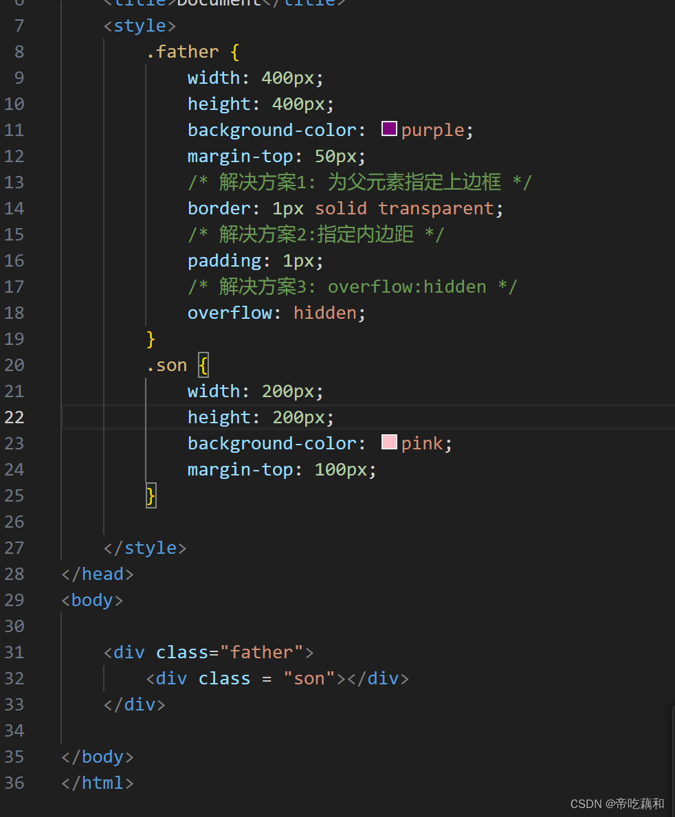Click line number 20 in gutter
Screen dimensions: 675x817
point(14,365)
